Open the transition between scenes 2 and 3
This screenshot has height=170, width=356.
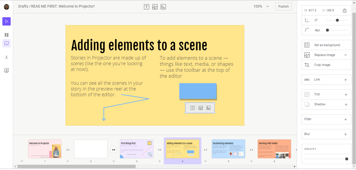tap(114, 150)
